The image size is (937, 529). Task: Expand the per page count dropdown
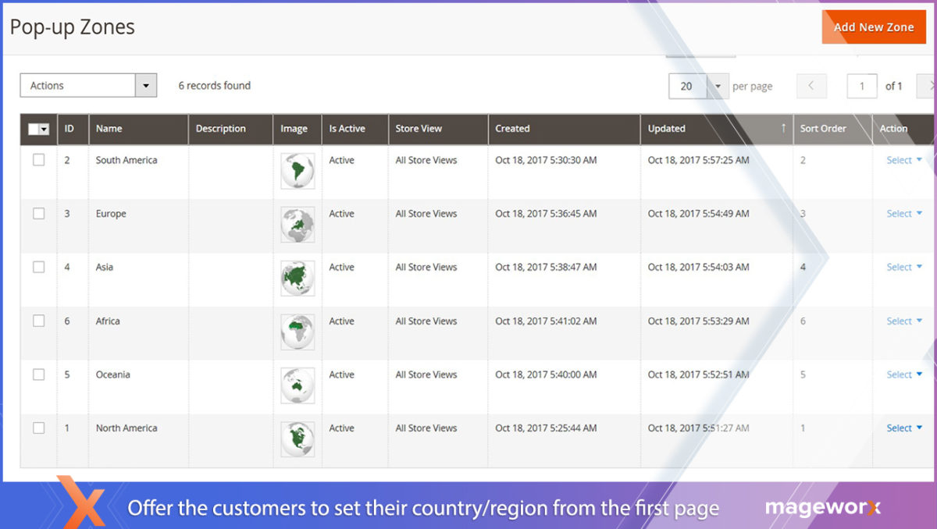(x=718, y=86)
